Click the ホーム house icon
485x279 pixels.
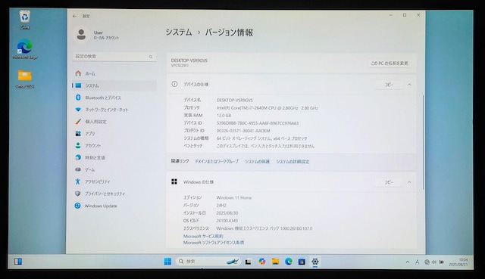78,73
